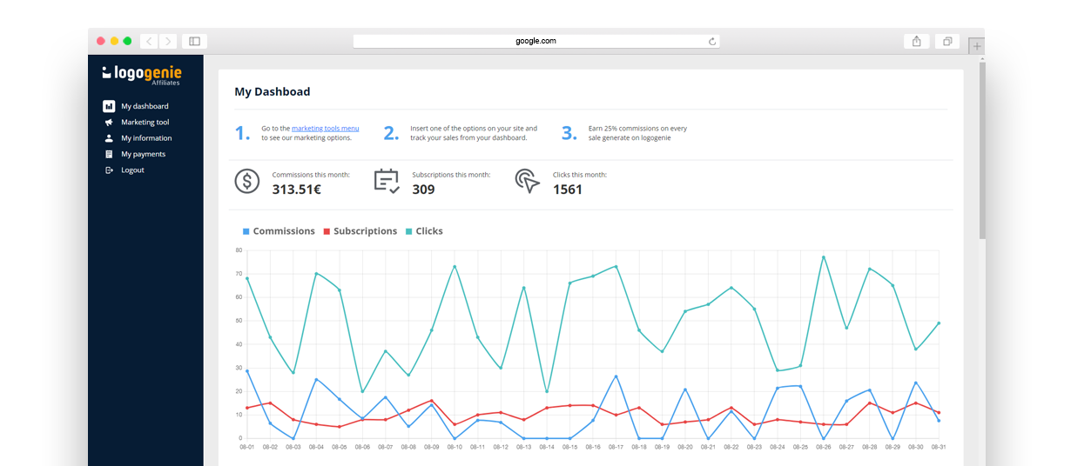The image size is (1071, 466).
Task: Toggle the browser sidebar panel button
Action: [x=194, y=41]
